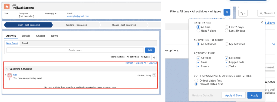Click the Working - Contacted stage

(77, 25)
